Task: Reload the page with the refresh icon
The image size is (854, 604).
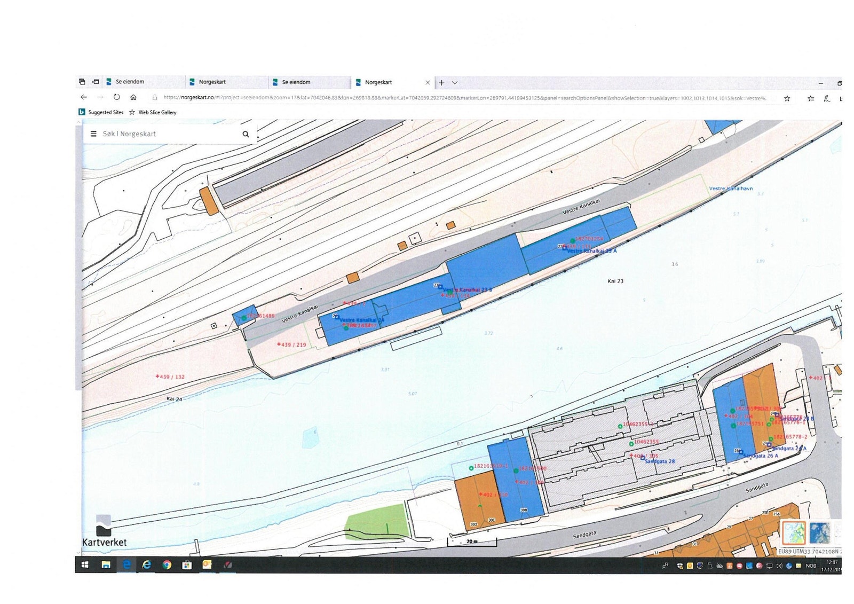Action: pyautogui.click(x=116, y=97)
